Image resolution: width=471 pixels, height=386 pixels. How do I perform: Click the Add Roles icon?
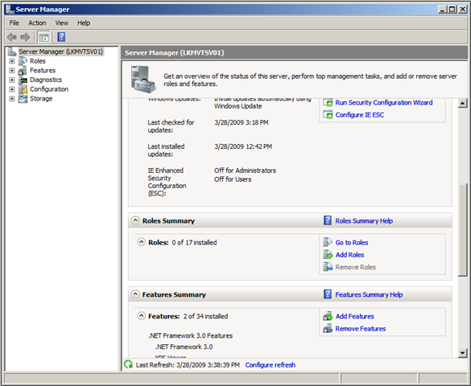point(328,255)
